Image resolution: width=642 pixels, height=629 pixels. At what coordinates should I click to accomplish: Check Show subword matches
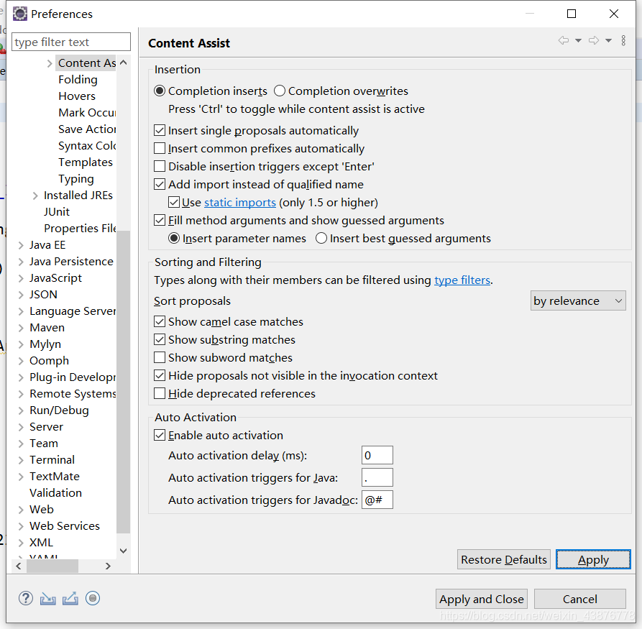tap(160, 357)
